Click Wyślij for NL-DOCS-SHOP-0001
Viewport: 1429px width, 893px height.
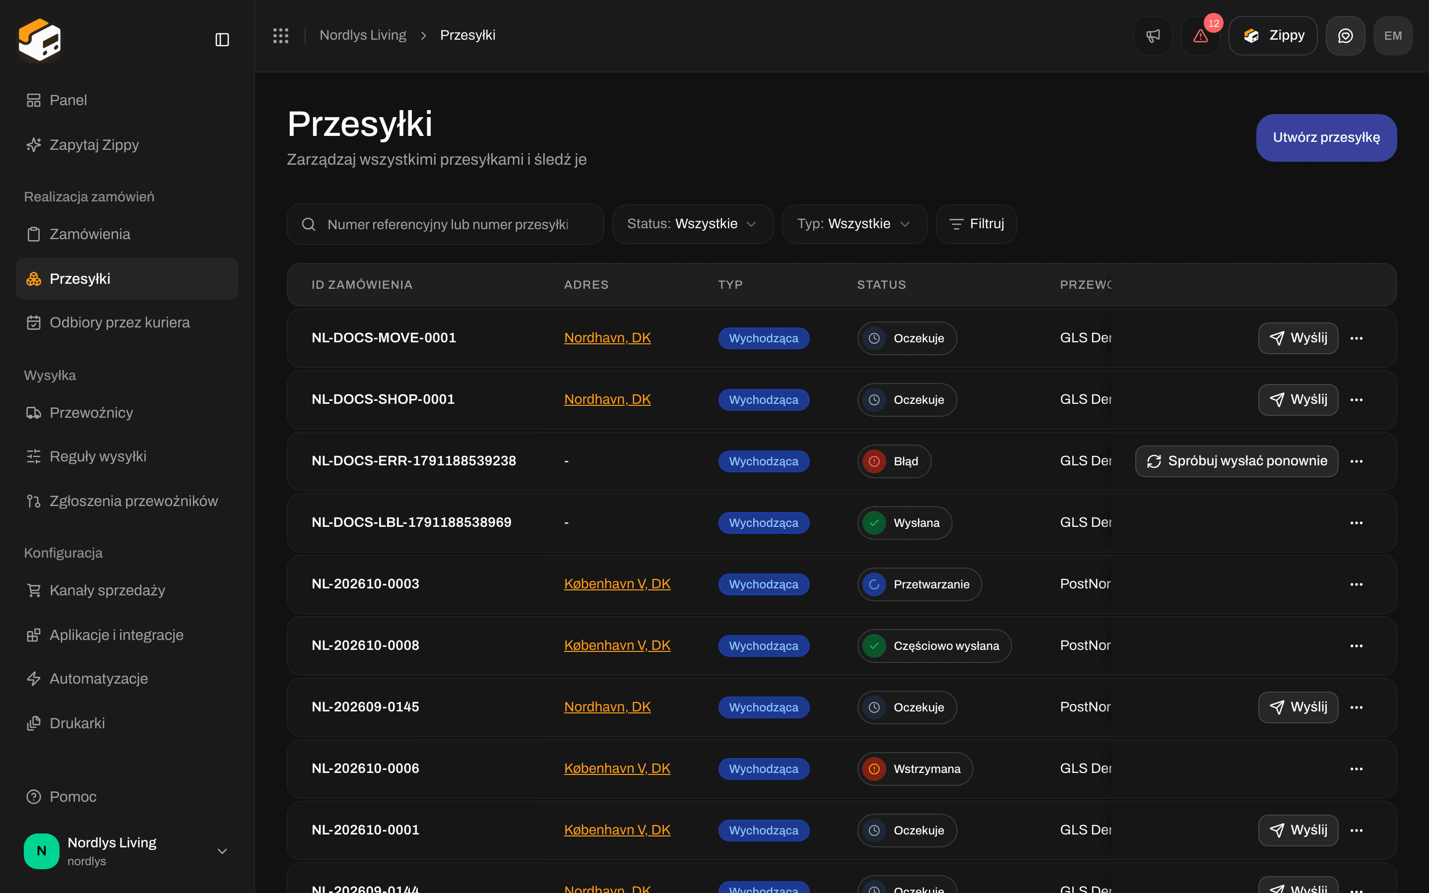(1298, 400)
